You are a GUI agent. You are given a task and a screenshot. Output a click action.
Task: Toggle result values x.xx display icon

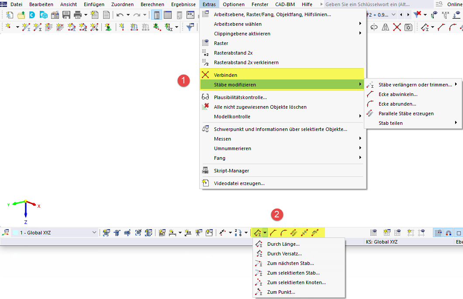click(x=445, y=15)
